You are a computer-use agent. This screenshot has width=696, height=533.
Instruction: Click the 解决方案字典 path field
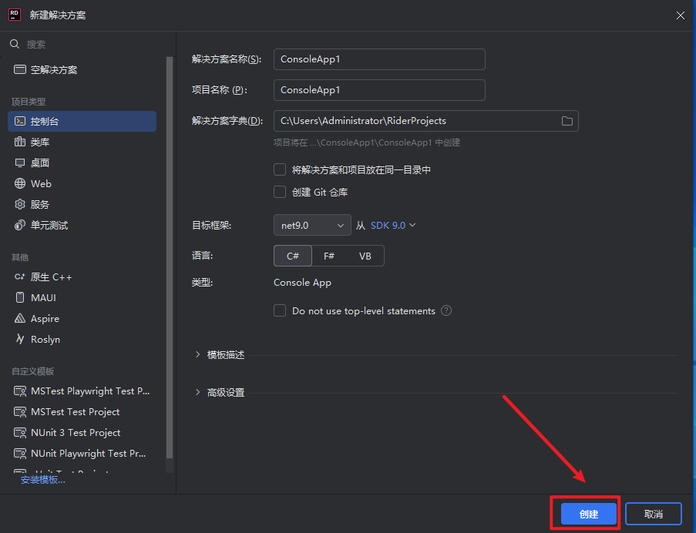coord(426,121)
